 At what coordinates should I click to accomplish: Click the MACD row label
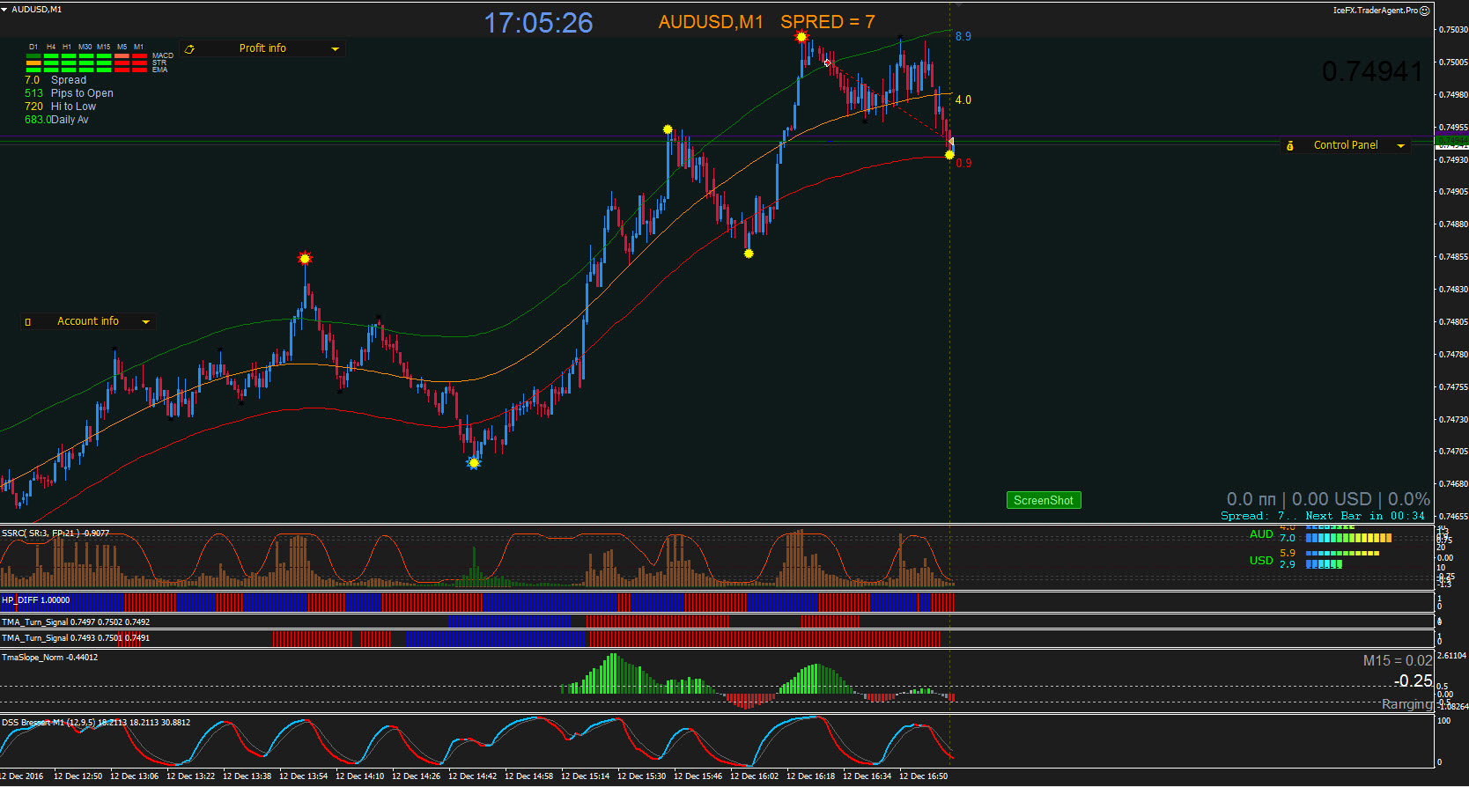163,55
